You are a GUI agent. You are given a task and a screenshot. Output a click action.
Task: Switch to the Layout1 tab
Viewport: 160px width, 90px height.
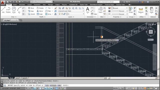[18, 78]
